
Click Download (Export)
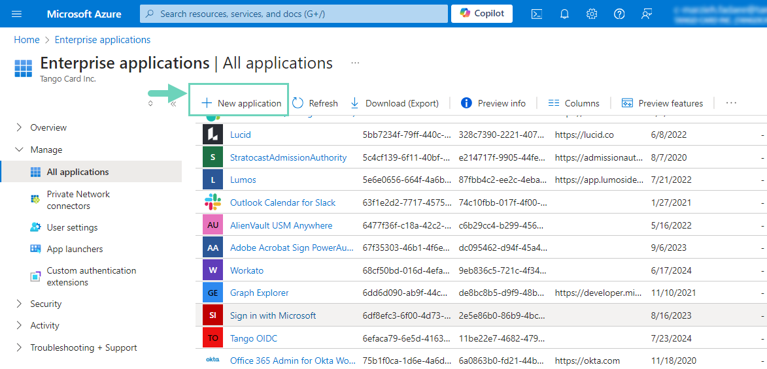tap(394, 103)
